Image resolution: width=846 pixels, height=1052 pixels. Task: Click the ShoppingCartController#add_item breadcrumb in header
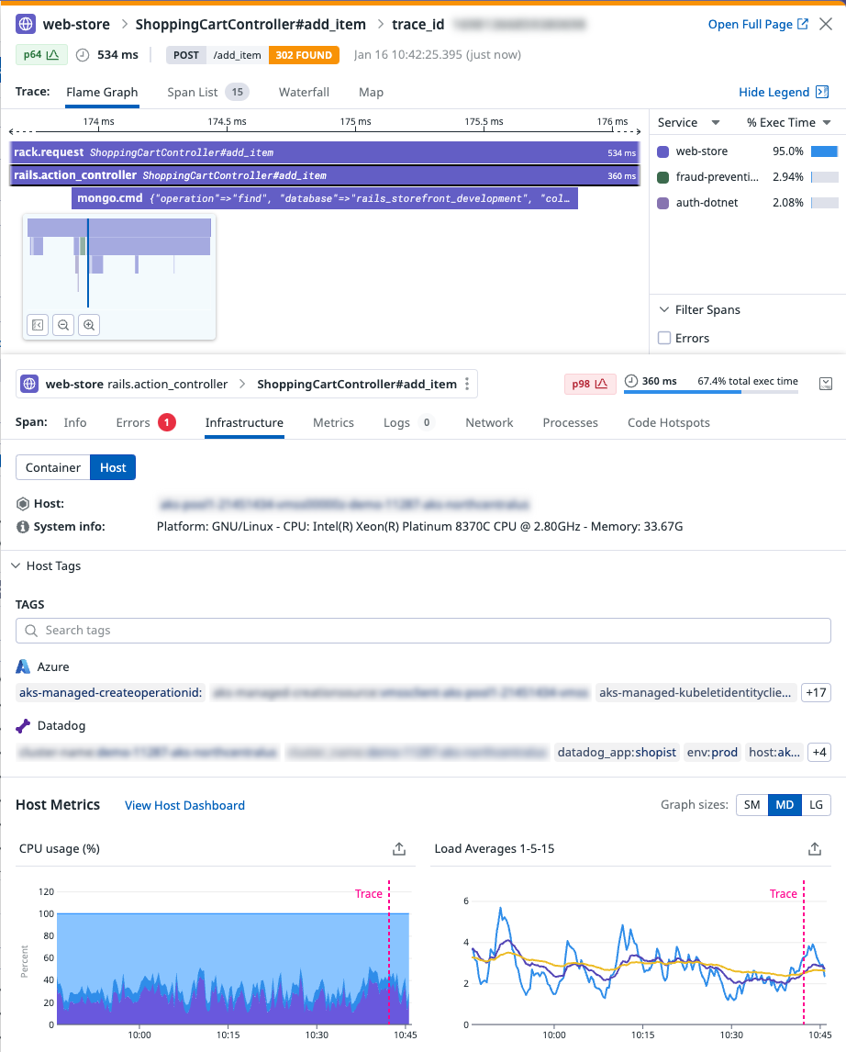pos(250,24)
